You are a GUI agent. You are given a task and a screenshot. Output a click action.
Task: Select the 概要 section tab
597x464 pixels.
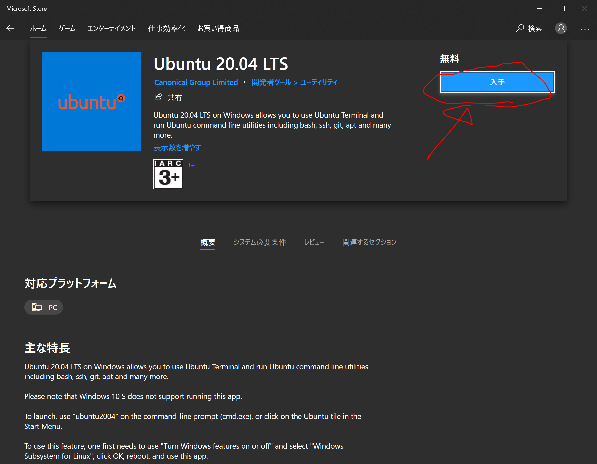click(x=208, y=242)
